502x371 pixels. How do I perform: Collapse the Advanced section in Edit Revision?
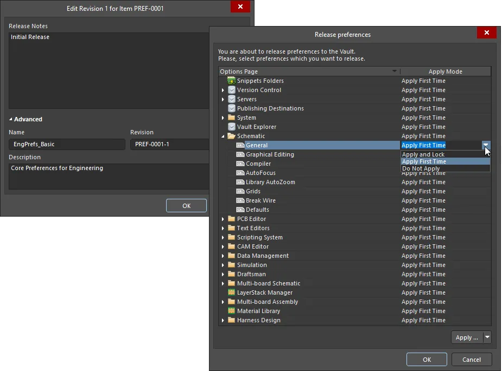click(10, 119)
